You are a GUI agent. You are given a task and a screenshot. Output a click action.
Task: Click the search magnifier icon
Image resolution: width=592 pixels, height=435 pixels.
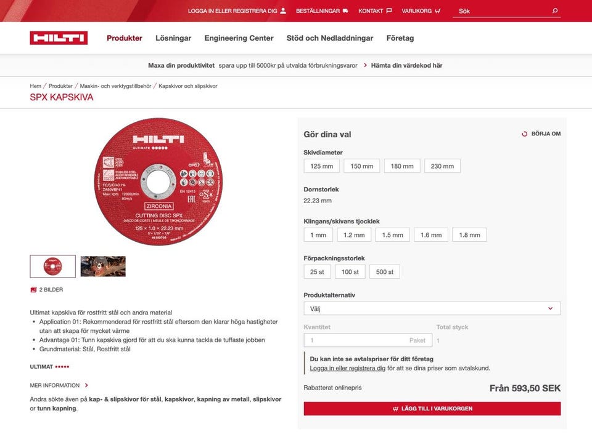[555, 10]
